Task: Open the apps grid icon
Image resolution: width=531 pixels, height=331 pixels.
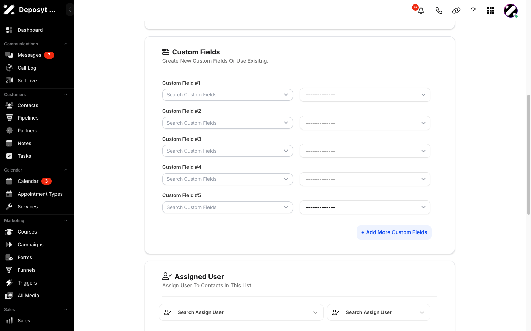Action: click(491, 11)
